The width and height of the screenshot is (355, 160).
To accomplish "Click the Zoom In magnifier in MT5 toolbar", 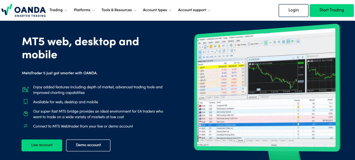I will [275, 42].
